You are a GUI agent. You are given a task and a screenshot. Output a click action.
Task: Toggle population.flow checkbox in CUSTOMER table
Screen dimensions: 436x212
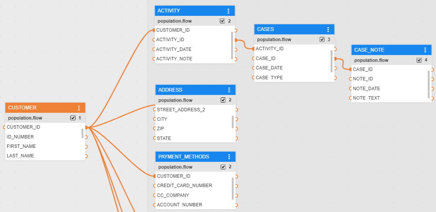pos(73,118)
